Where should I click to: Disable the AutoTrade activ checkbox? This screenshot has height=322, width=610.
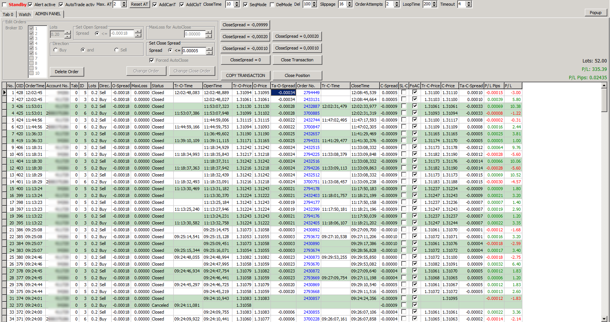pyautogui.click(x=61, y=5)
